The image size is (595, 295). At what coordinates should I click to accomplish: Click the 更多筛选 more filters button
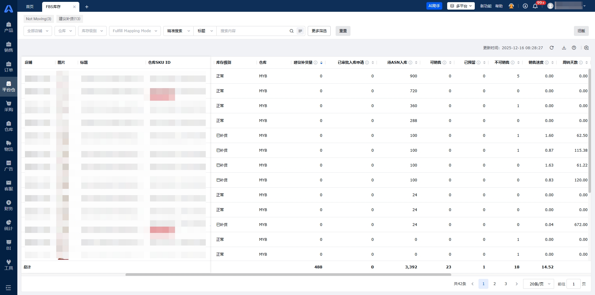point(319,31)
